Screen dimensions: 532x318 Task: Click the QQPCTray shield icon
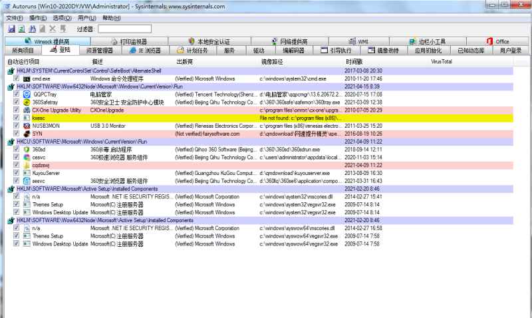pos(27,94)
